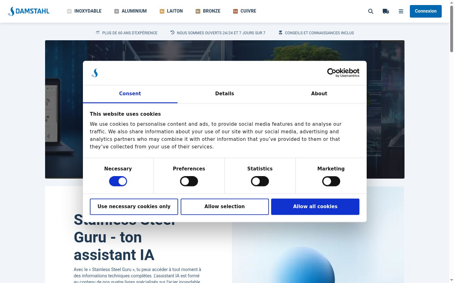Screen dimensions: 454x283
Task: Go to Damstahl logo homepage
Action: coord(28,11)
